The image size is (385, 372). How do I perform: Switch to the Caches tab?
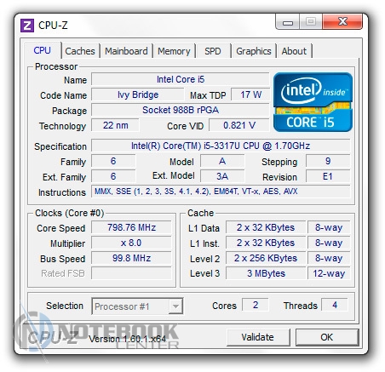(x=80, y=51)
